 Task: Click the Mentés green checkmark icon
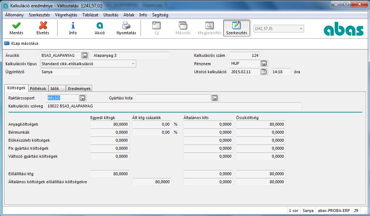point(16,25)
